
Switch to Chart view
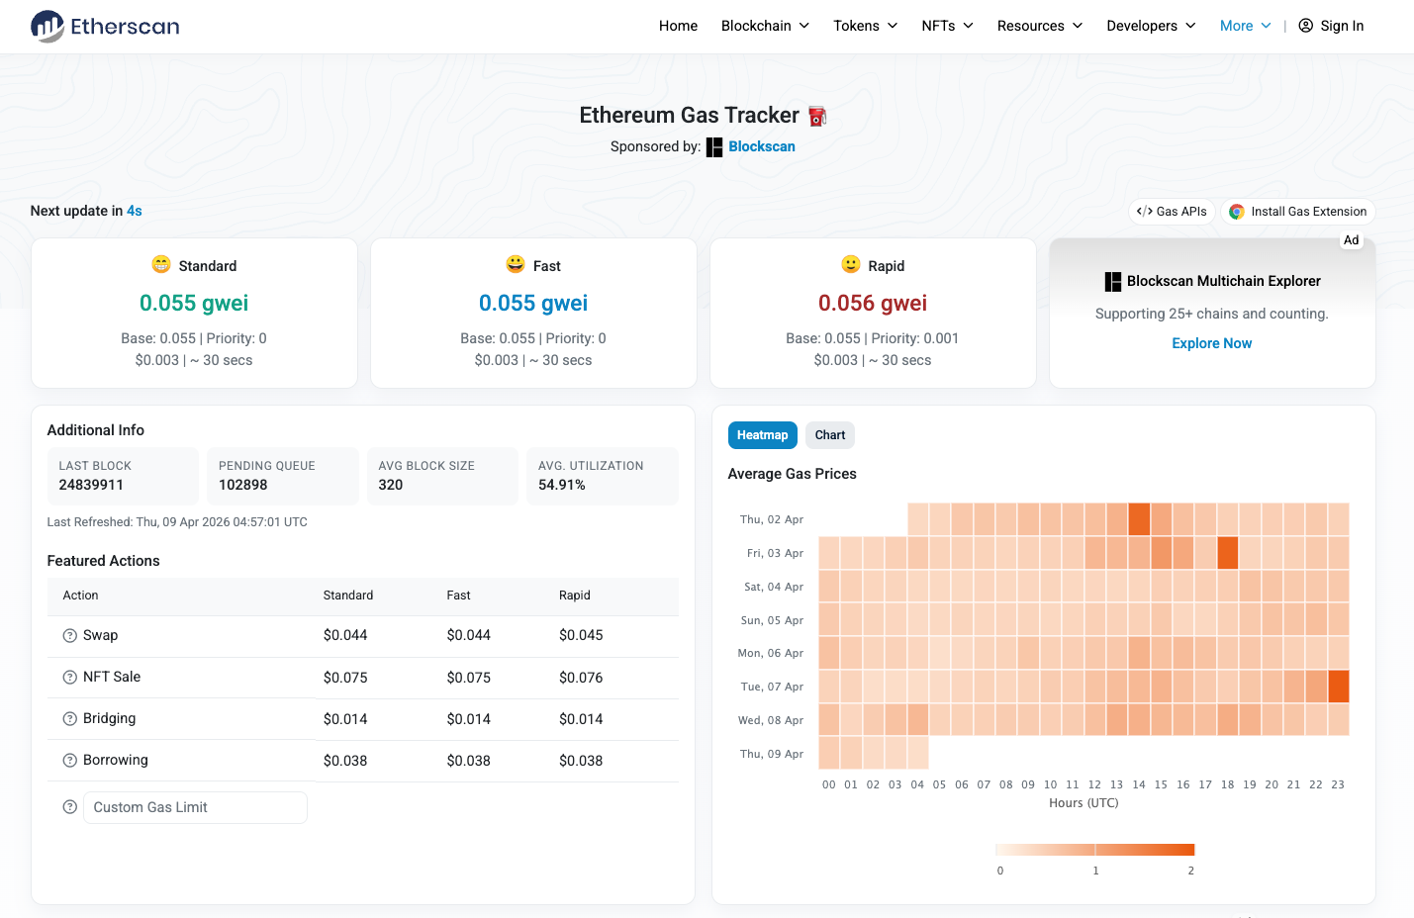click(x=830, y=435)
